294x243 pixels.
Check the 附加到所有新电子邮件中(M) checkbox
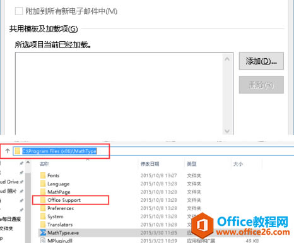pos(19,11)
